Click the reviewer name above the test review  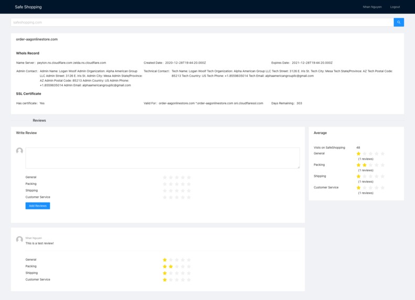pyautogui.click(x=34, y=238)
